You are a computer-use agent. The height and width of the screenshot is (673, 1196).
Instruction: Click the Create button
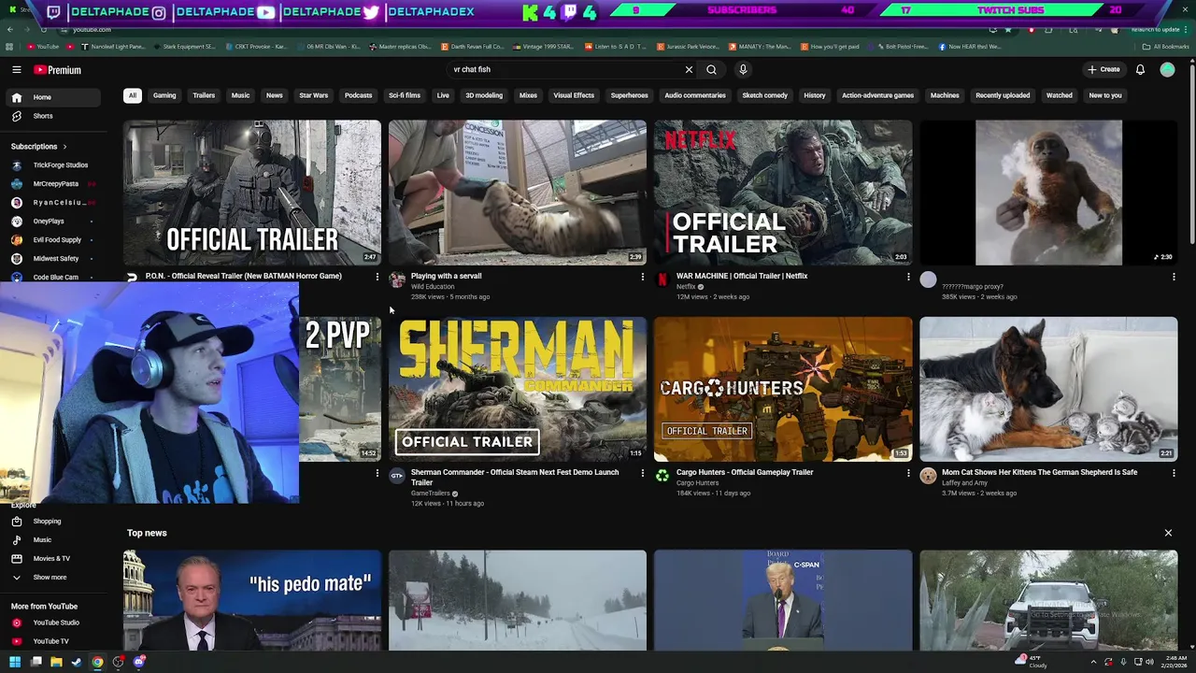1103,70
